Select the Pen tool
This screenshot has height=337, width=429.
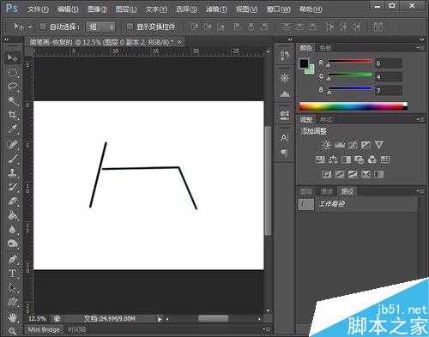click(12, 260)
